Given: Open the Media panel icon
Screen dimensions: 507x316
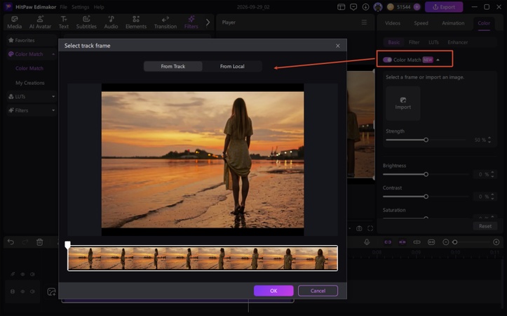Looking at the screenshot, I should (14, 22).
